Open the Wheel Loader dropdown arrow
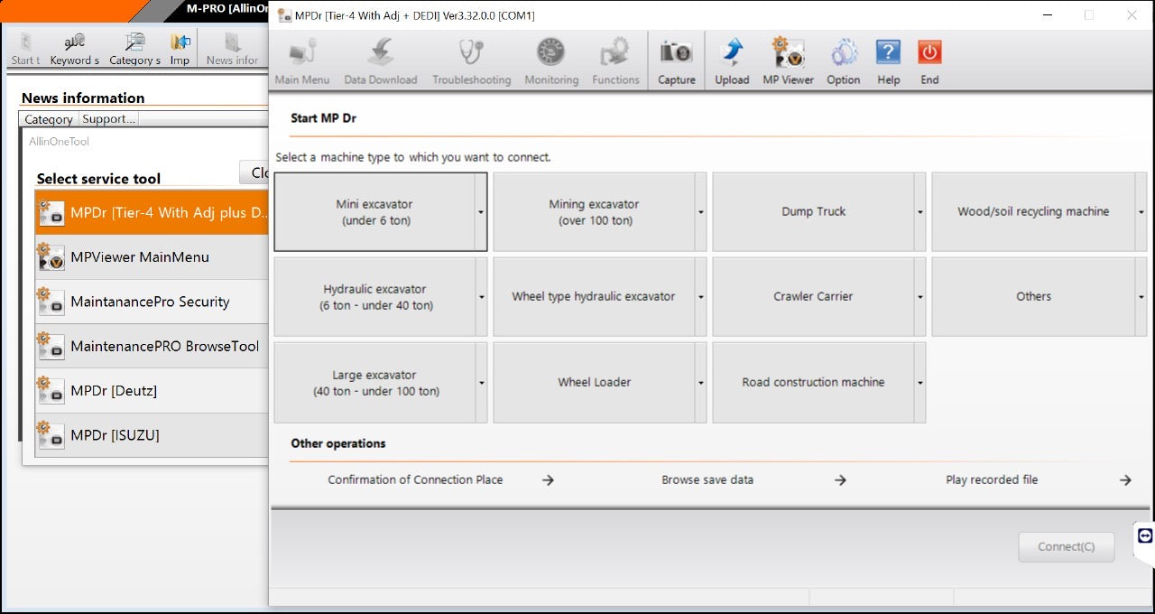Screen dimensions: 1155x614 point(700,382)
